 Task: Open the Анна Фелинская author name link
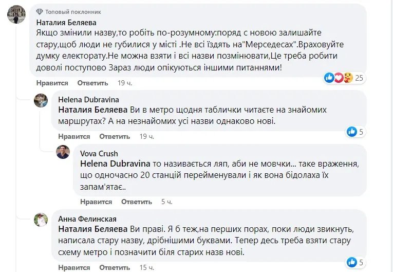[84, 218]
